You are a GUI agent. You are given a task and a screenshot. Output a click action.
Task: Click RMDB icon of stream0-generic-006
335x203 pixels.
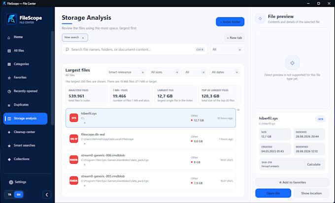(x=74, y=160)
